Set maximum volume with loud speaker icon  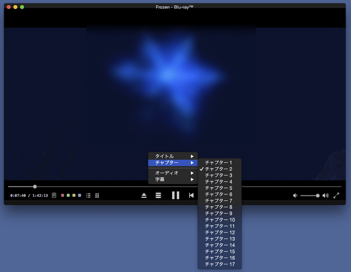point(325,196)
